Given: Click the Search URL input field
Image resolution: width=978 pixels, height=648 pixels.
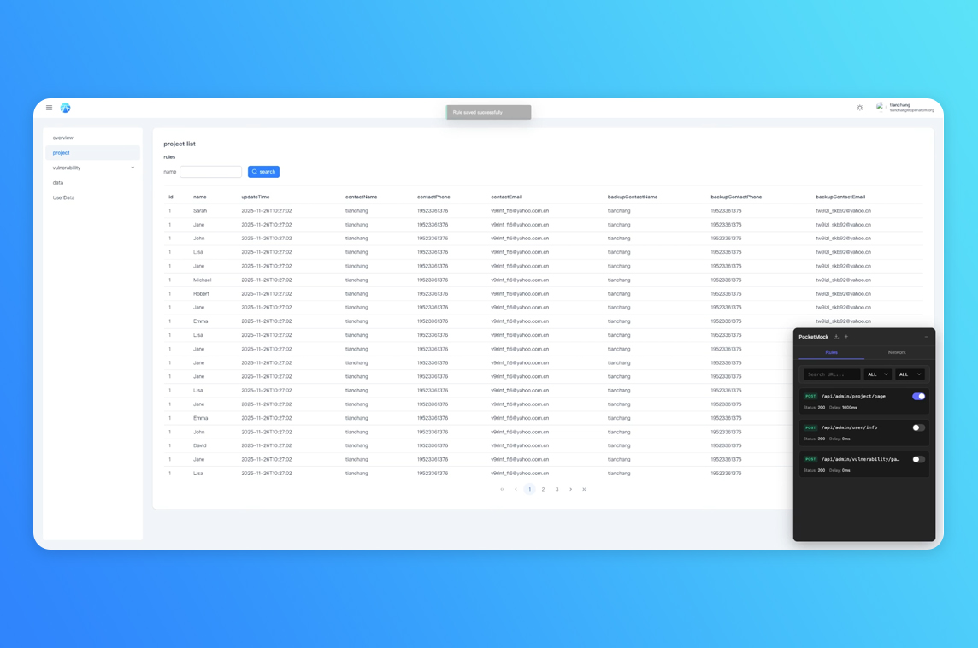Looking at the screenshot, I should pyautogui.click(x=831, y=374).
